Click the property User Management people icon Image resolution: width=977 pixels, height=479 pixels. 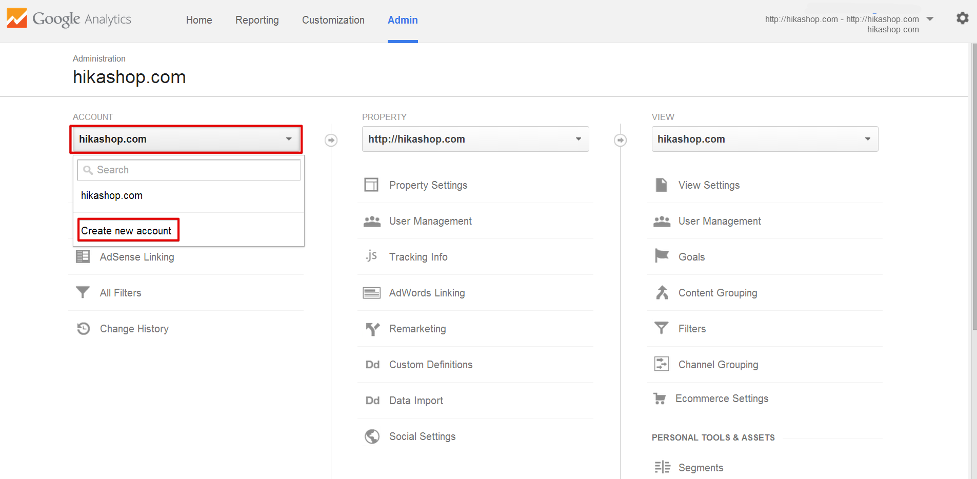(372, 221)
